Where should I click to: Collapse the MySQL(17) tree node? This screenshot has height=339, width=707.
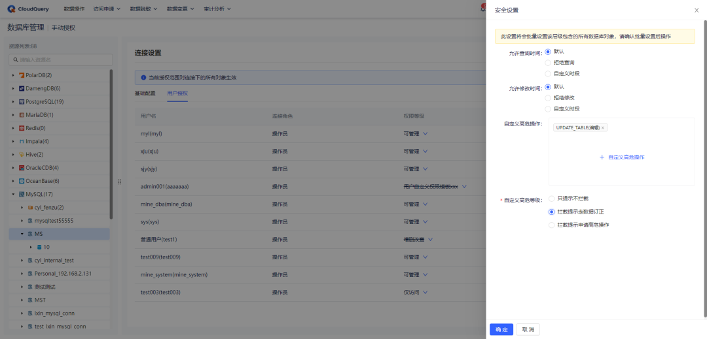pos(13,194)
